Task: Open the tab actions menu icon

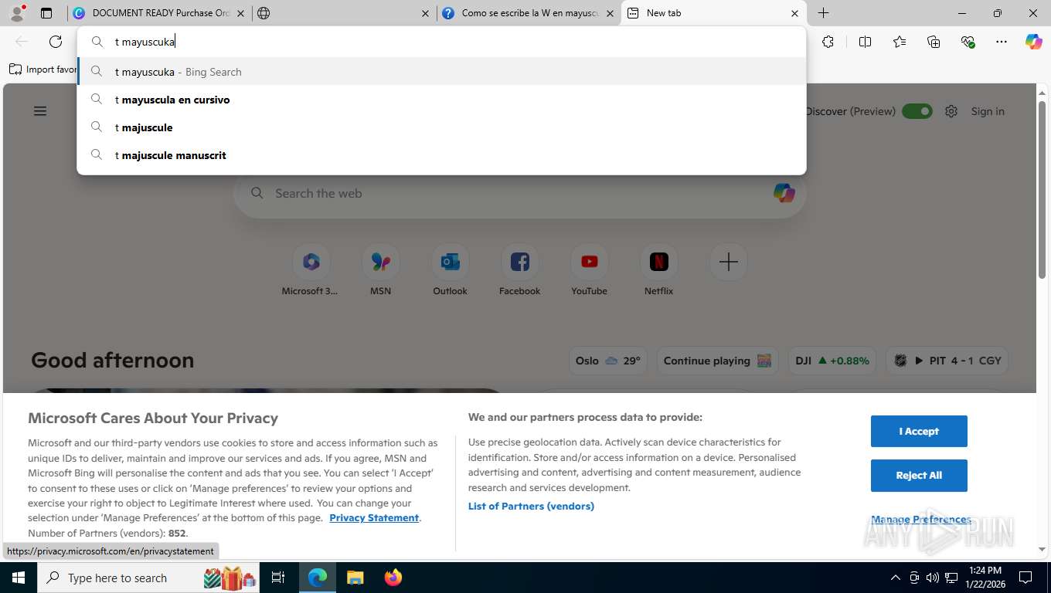Action: point(46,13)
